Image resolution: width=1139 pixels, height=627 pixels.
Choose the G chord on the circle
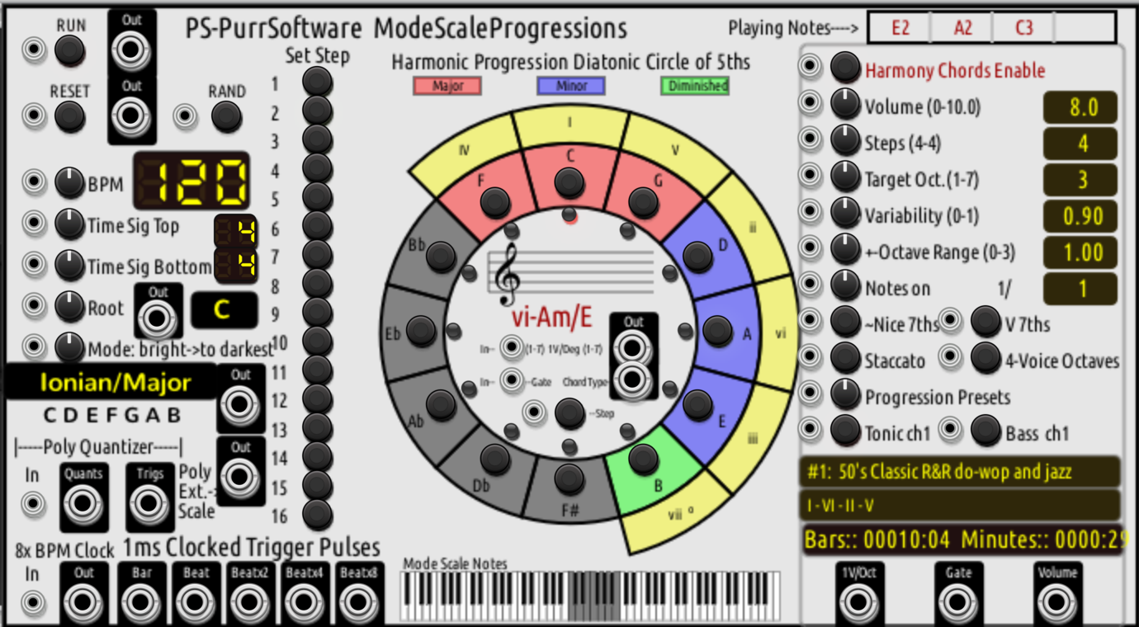coord(643,202)
